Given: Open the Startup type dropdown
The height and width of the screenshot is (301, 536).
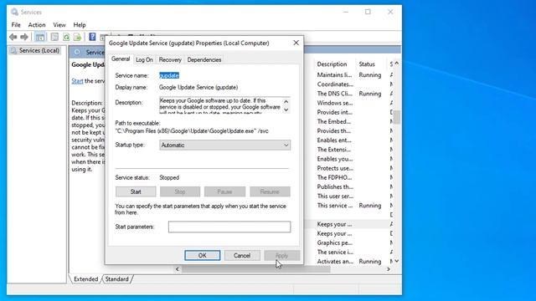Looking at the screenshot, I should [225, 145].
